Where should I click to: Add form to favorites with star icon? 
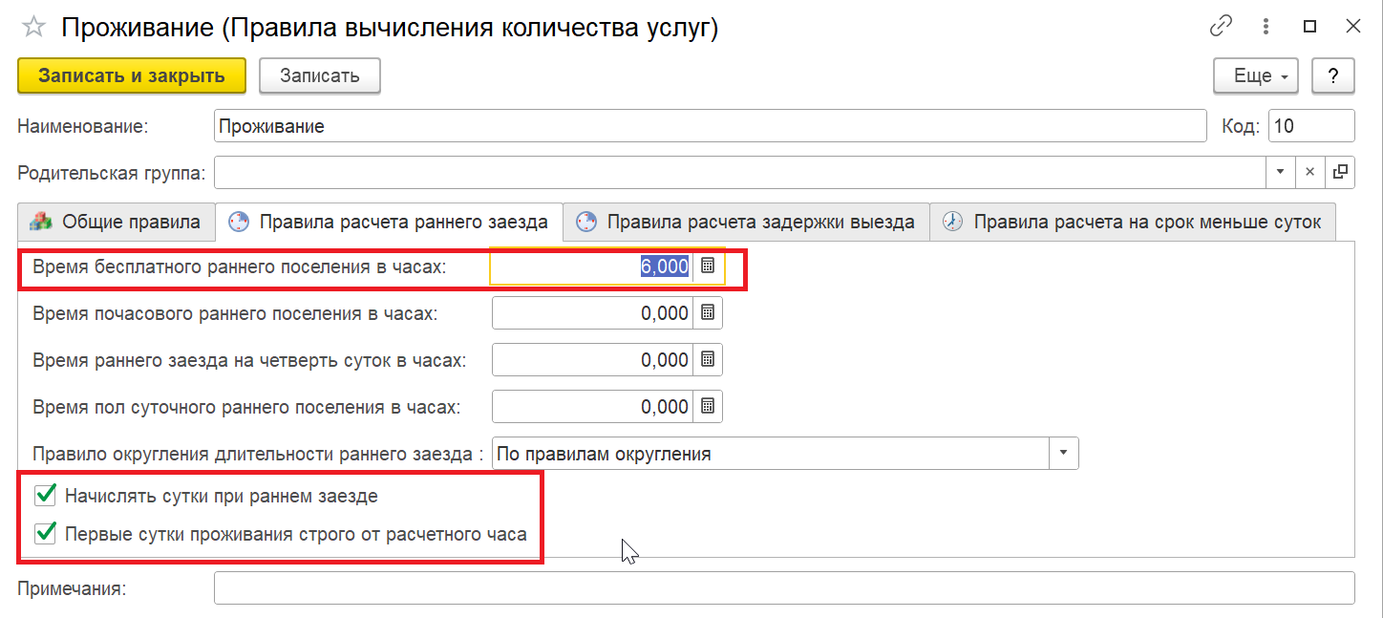[x=34, y=28]
